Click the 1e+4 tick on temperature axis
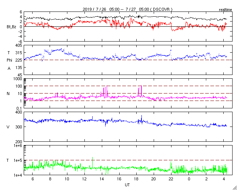Viewport: 237px width, 190px height. click(17, 175)
